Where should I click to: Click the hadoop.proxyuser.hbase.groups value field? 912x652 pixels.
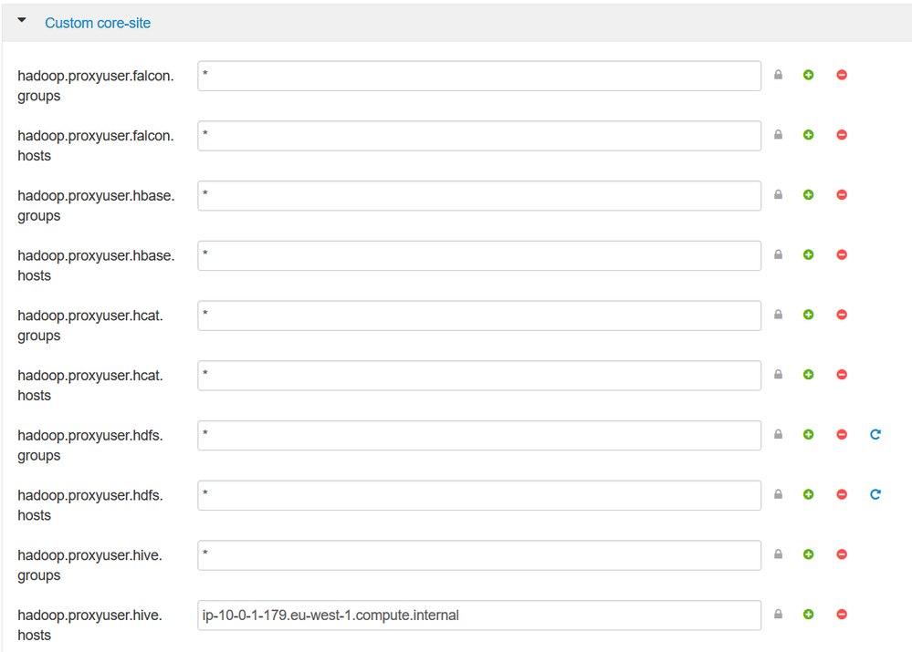(x=478, y=195)
